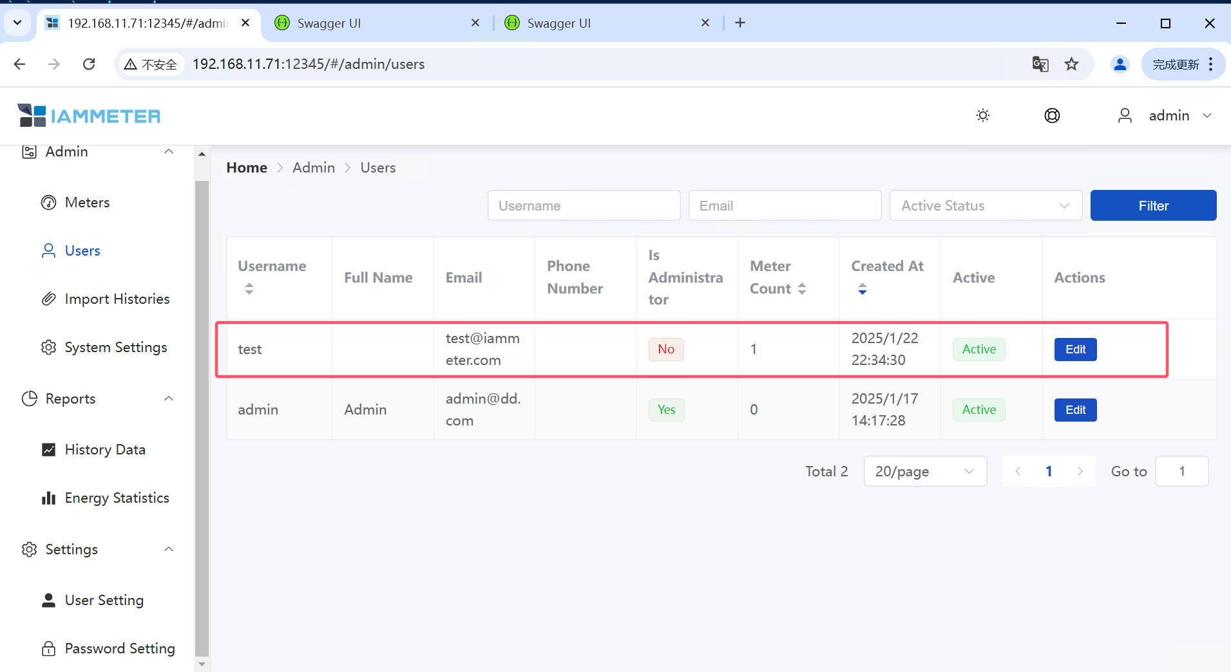The image size is (1231, 672).
Task: Click the sidebar vertical scrollbar
Action: point(202,417)
